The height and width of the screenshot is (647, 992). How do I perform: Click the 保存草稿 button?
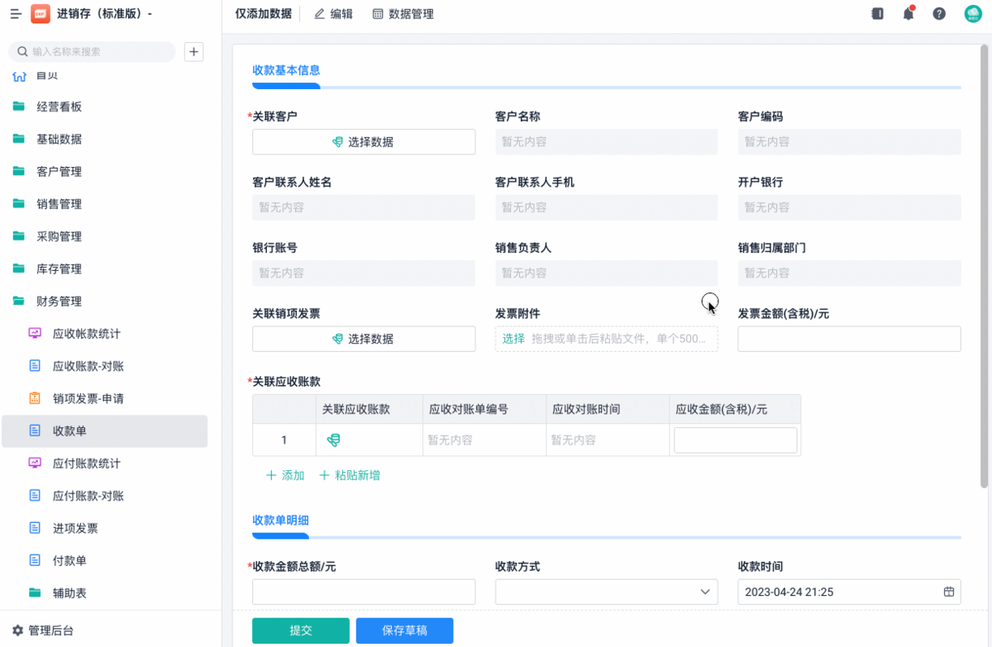404,630
